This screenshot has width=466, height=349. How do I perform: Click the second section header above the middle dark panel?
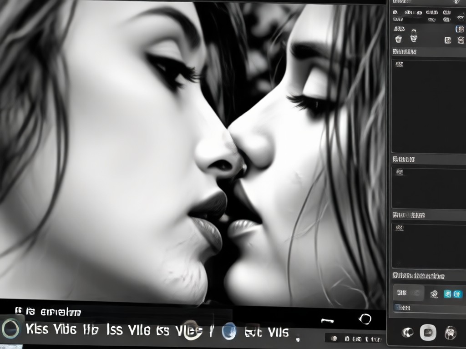(x=403, y=160)
